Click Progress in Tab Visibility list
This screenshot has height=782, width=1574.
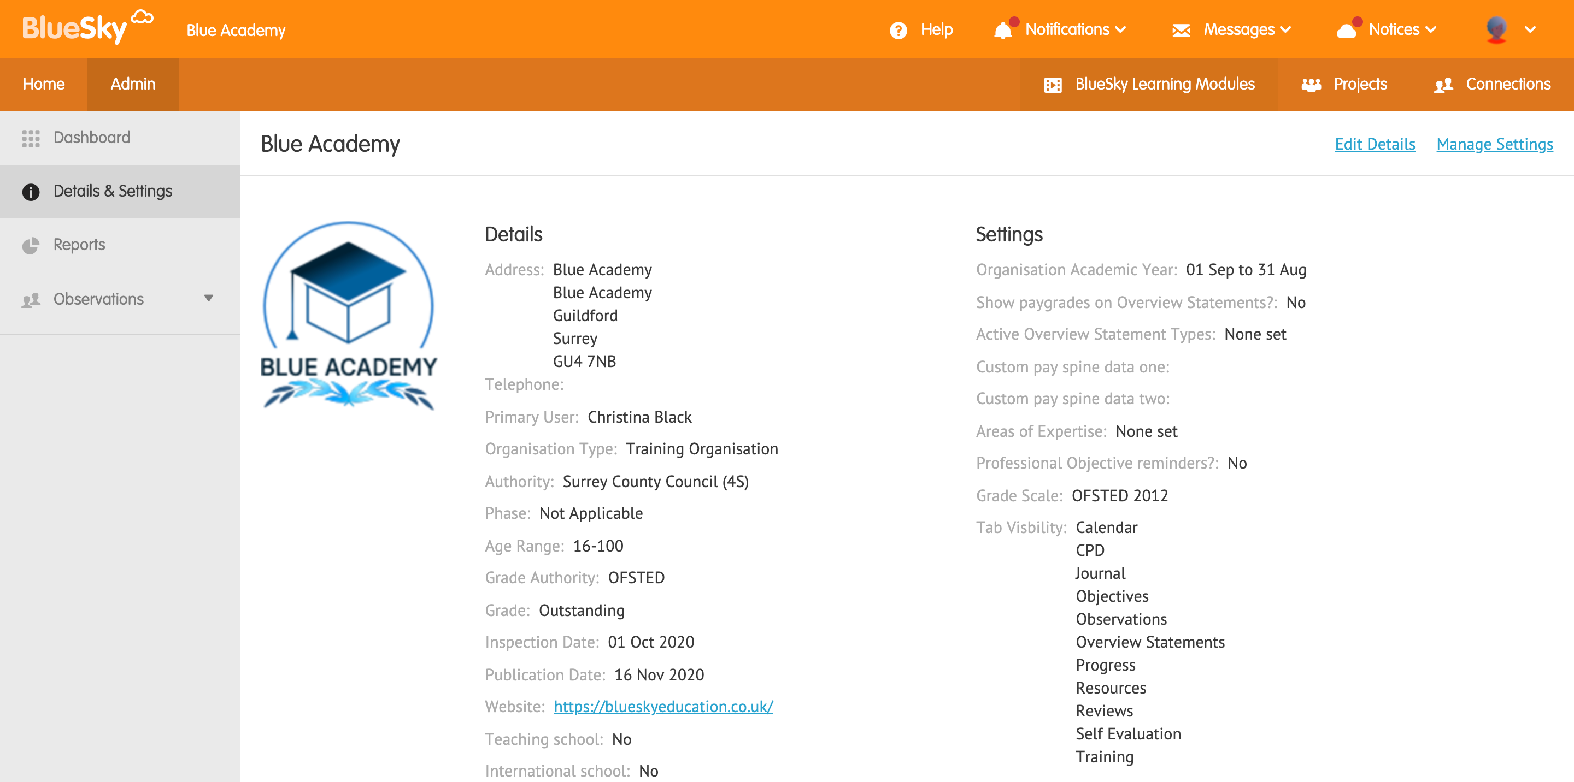1105,665
